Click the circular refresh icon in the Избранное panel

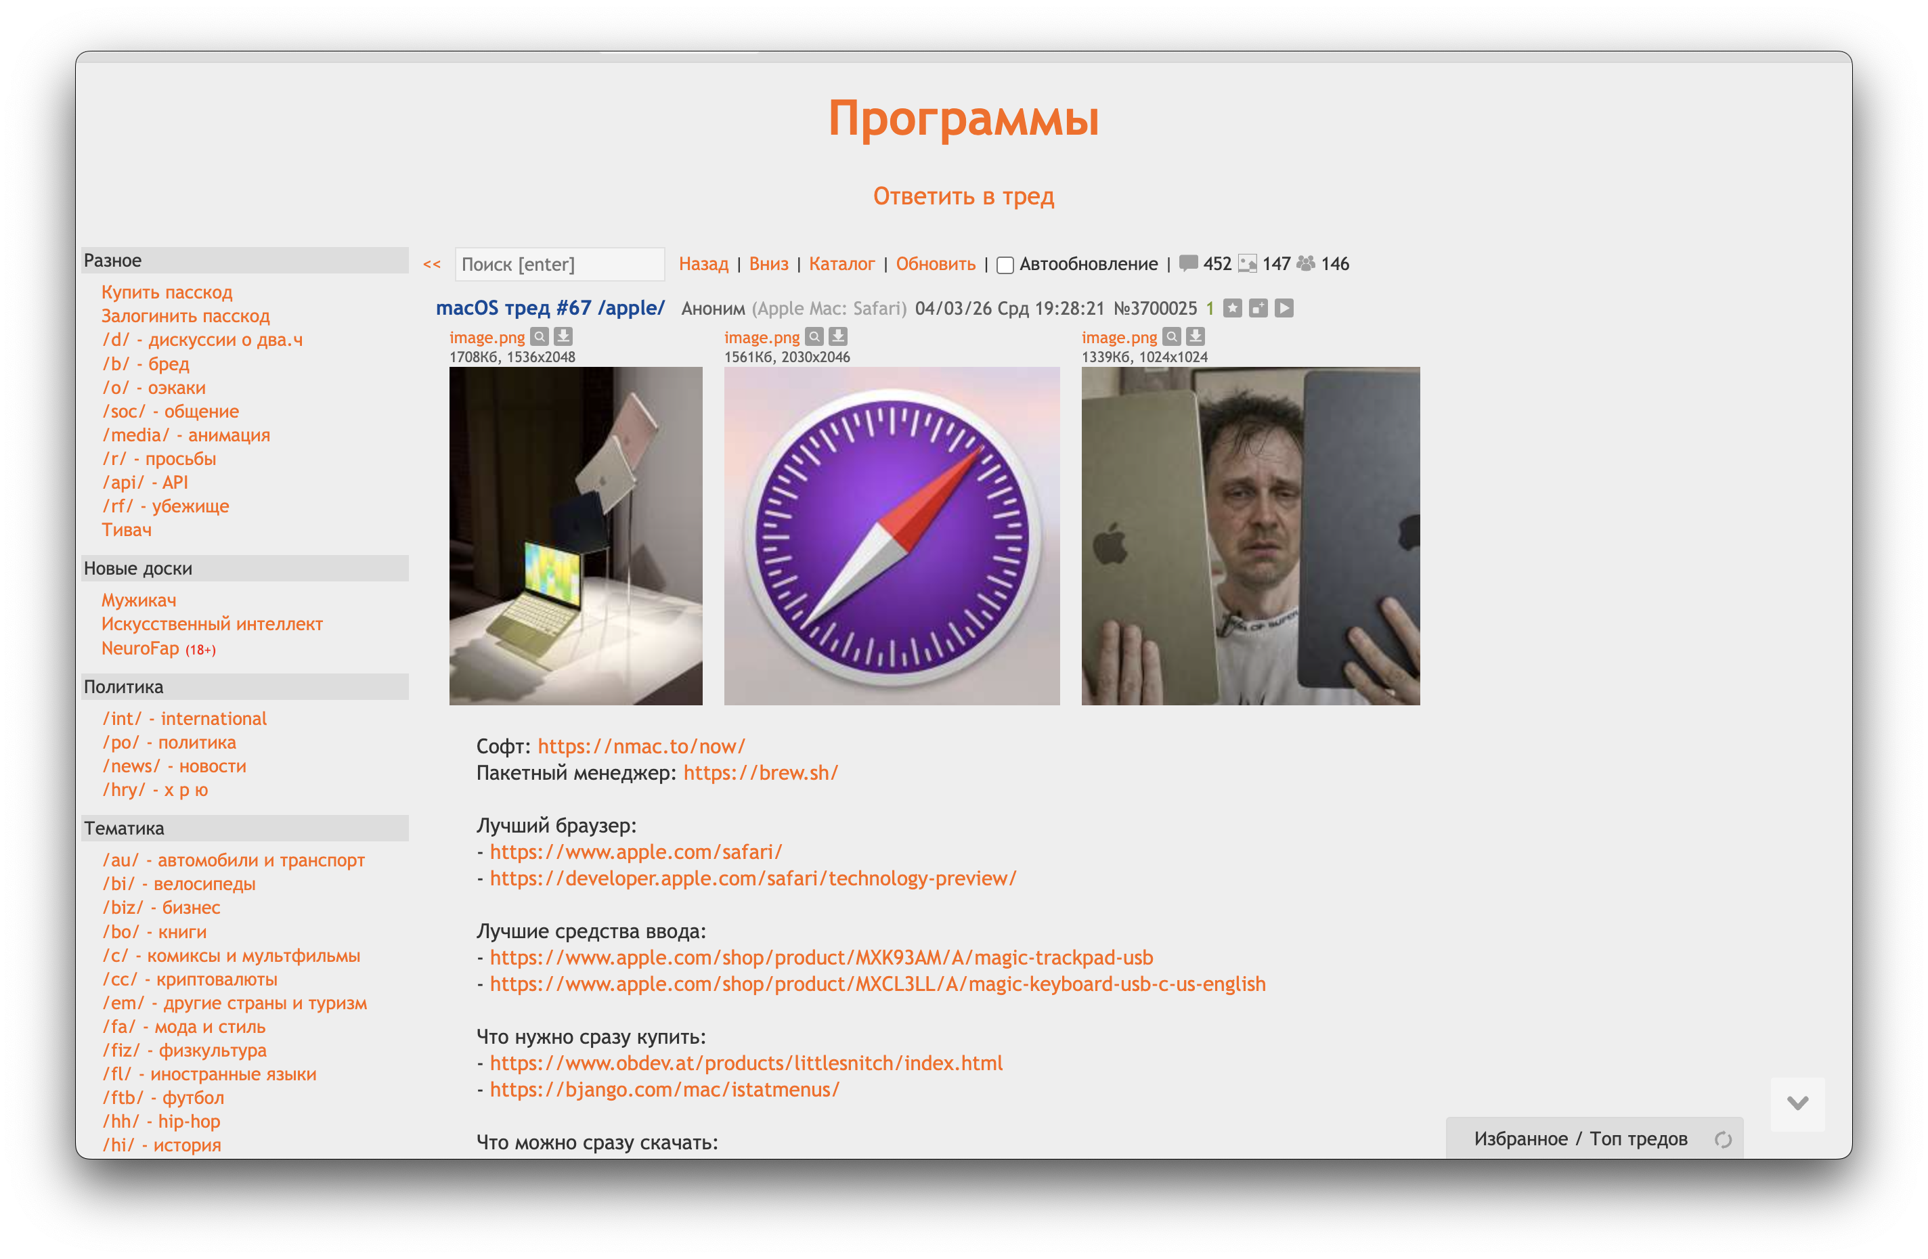[1723, 1139]
